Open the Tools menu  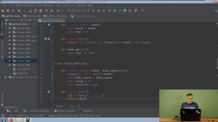(66, 5)
